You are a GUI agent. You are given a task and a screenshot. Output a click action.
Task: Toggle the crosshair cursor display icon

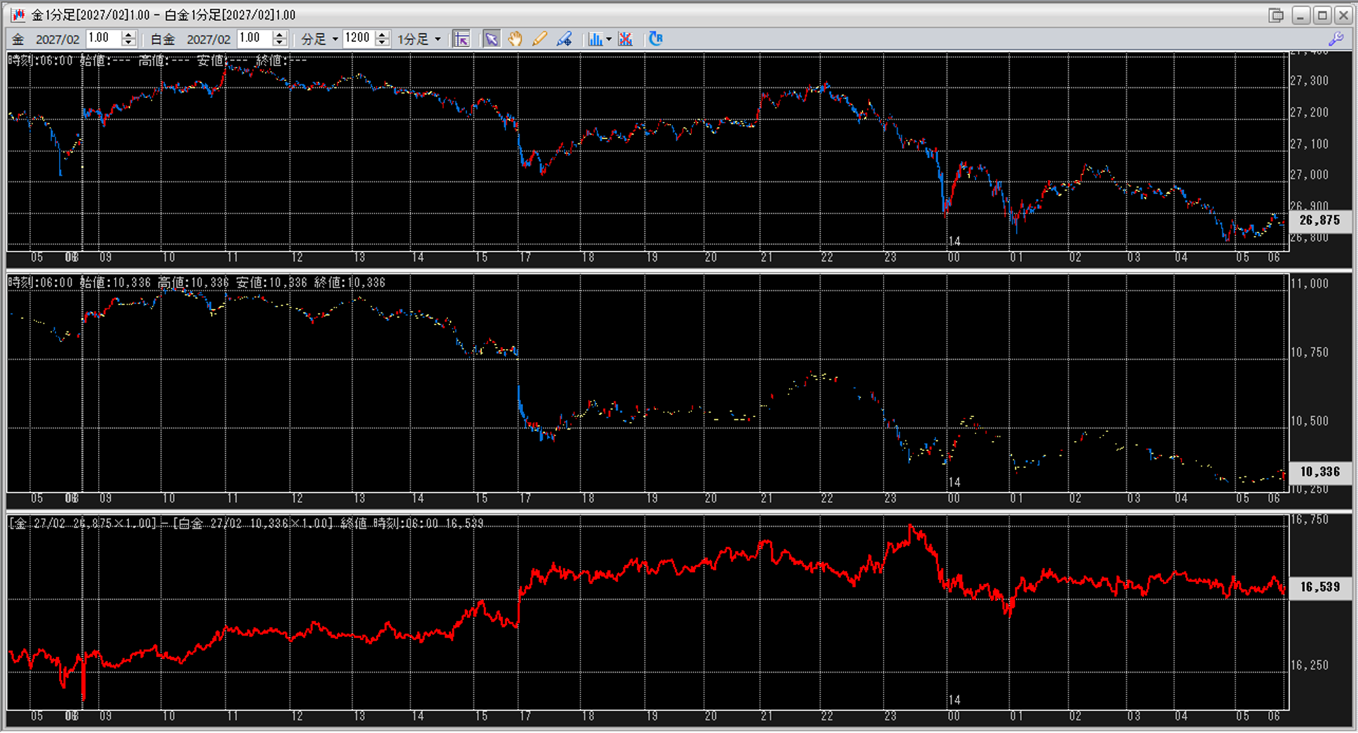tap(462, 39)
